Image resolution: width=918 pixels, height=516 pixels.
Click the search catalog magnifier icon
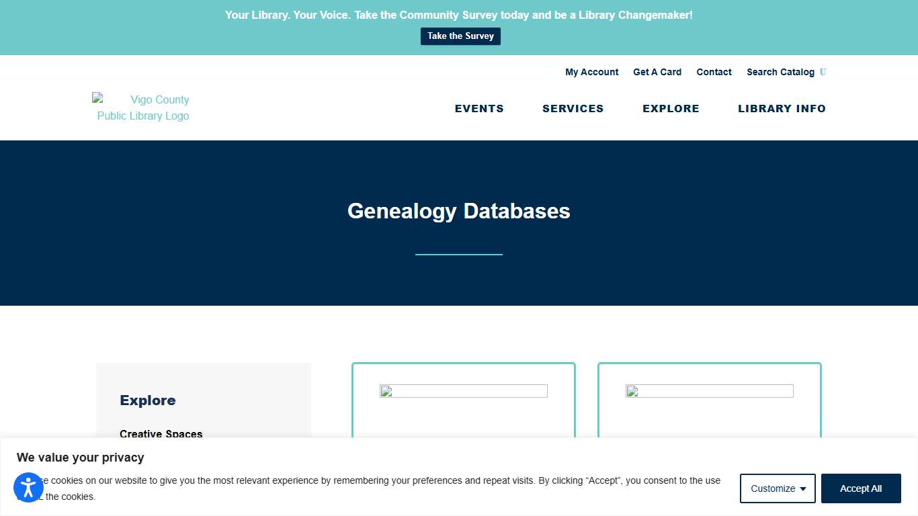tap(823, 72)
